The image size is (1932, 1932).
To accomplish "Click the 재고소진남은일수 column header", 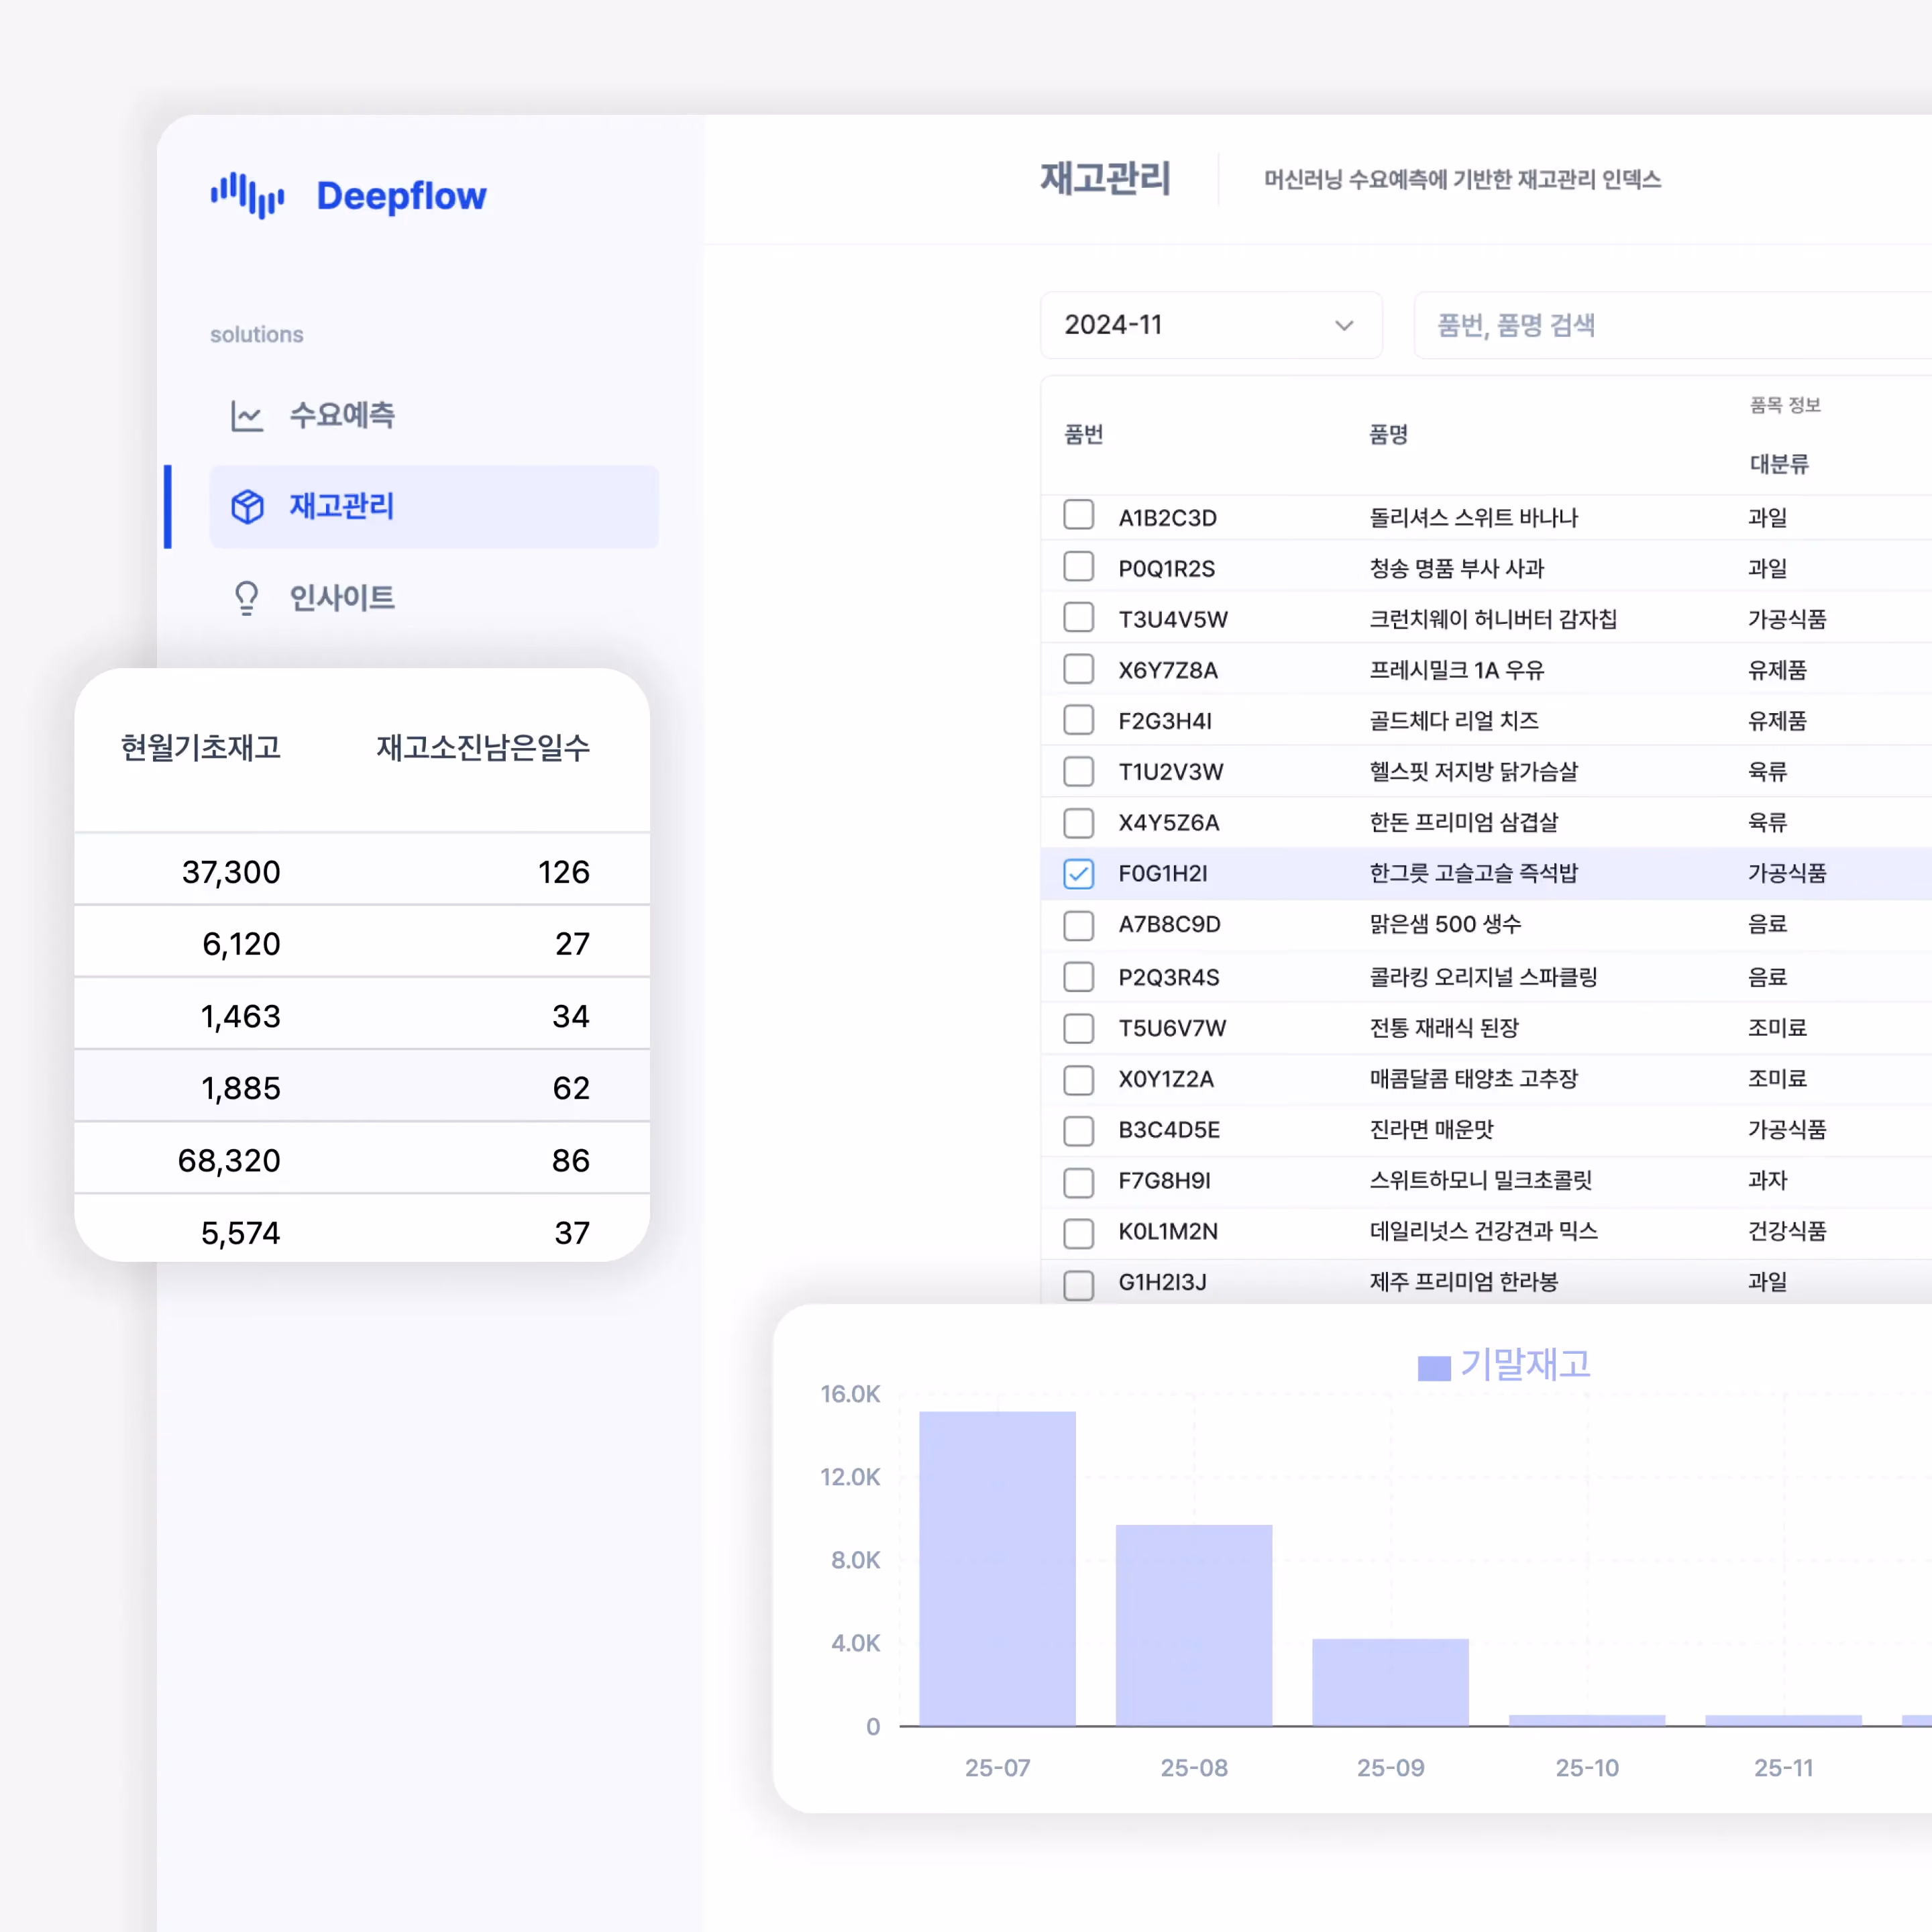I will click(x=483, y=747).
